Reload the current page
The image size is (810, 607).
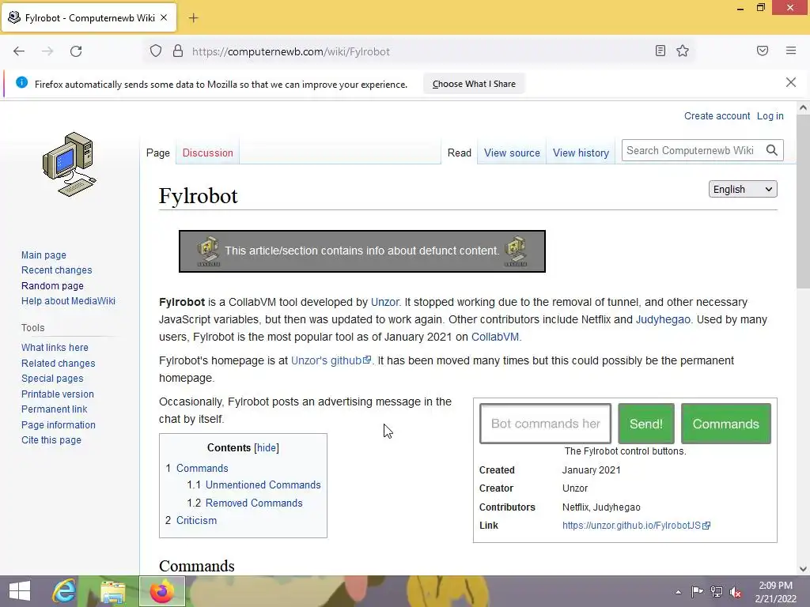click(76, 51)
